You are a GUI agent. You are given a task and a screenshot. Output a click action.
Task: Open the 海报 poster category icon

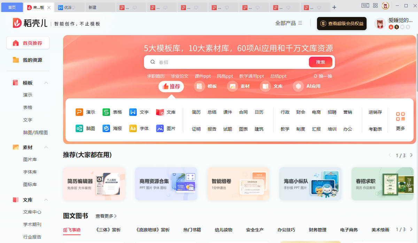[106, 128]
